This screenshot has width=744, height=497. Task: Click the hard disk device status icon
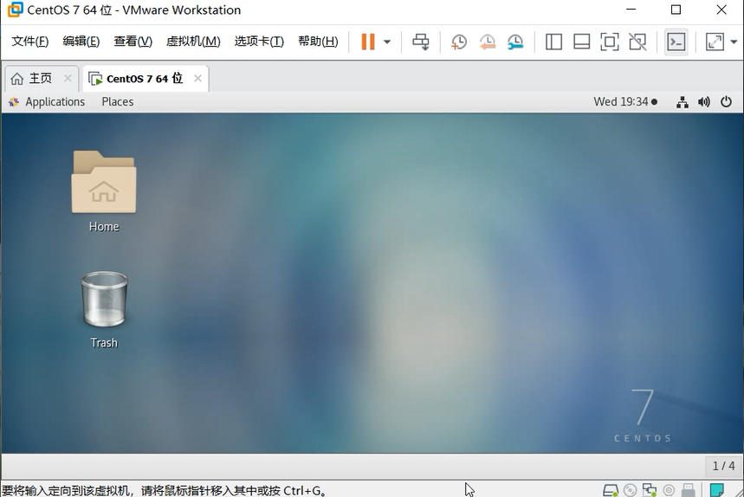click(611, 490)
